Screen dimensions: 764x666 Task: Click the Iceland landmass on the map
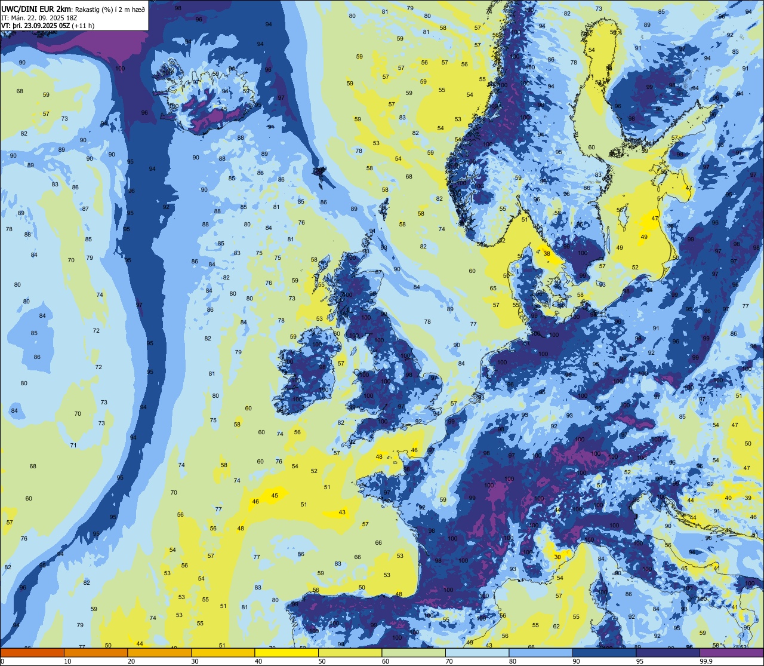206,96
